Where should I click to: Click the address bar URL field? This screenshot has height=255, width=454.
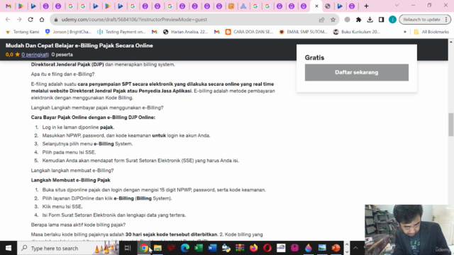[185, 20]
